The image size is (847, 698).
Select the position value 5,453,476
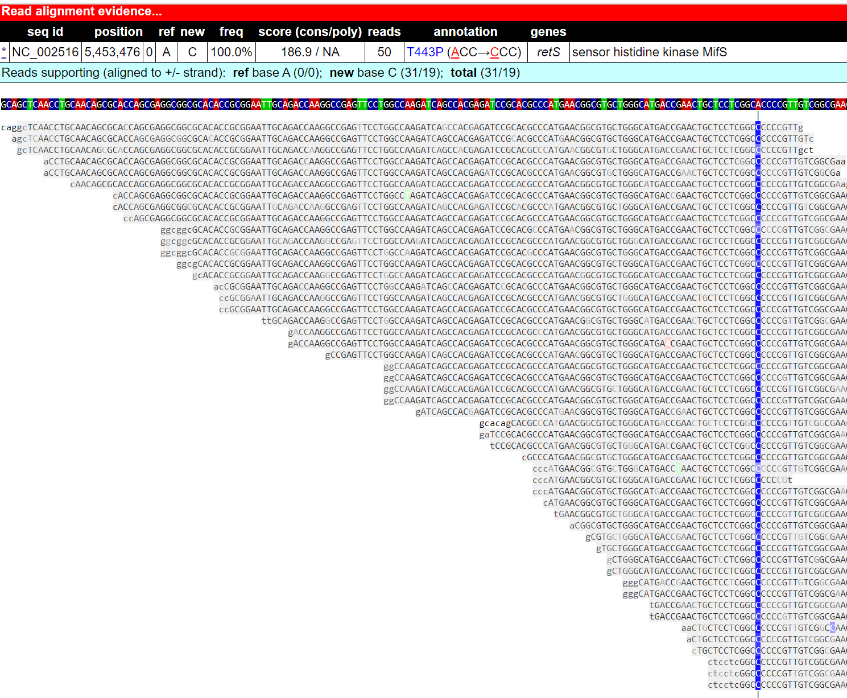tap(113, 52)
